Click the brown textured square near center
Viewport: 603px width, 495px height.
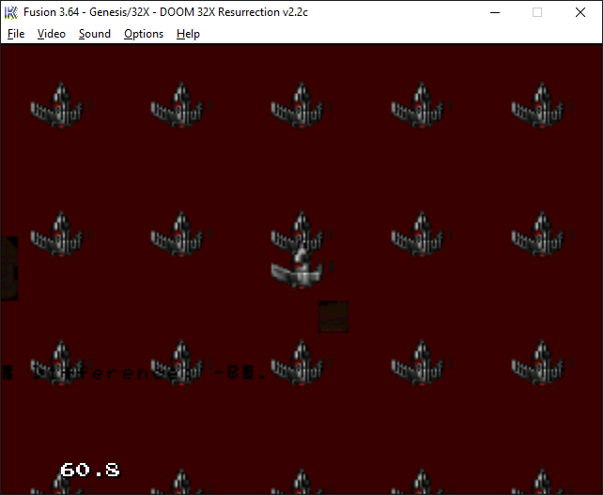click(x=333, y=317)
